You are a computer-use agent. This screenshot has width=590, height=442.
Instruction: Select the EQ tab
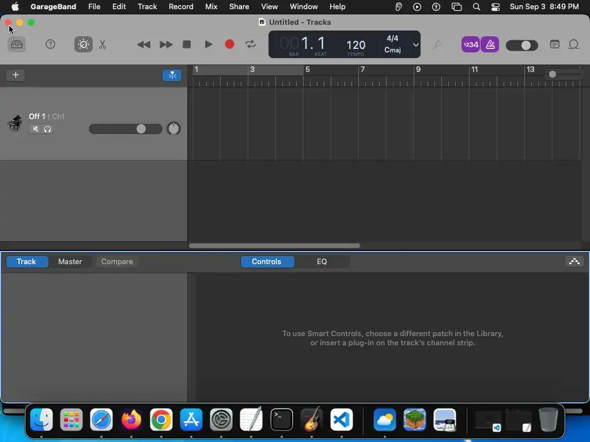point(322,262)
